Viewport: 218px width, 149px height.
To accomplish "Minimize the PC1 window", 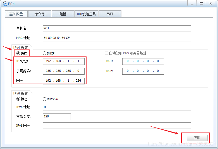I will coord(192,3).
